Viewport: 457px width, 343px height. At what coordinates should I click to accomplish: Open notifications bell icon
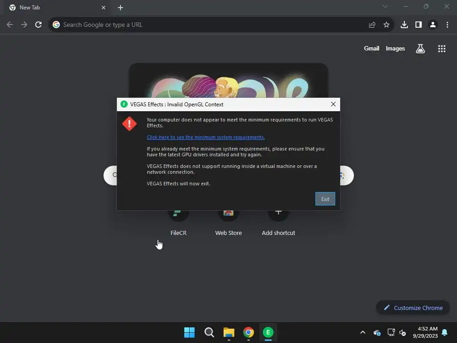click(x=445, y=332)
